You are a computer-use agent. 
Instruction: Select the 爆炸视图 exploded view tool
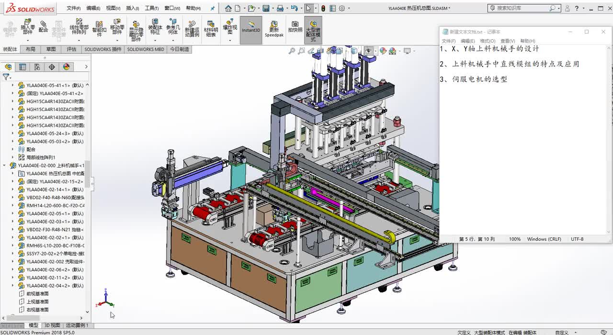pyautogui.click(x=230, y=27)
